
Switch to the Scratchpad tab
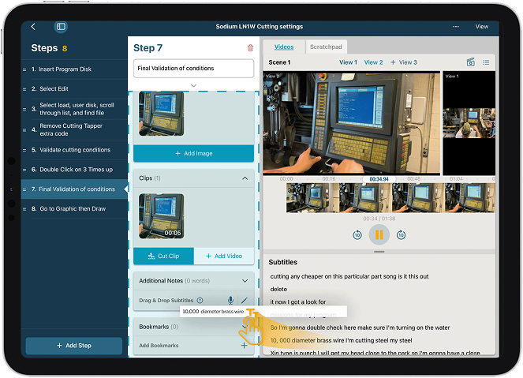click(x=327, y=47)
